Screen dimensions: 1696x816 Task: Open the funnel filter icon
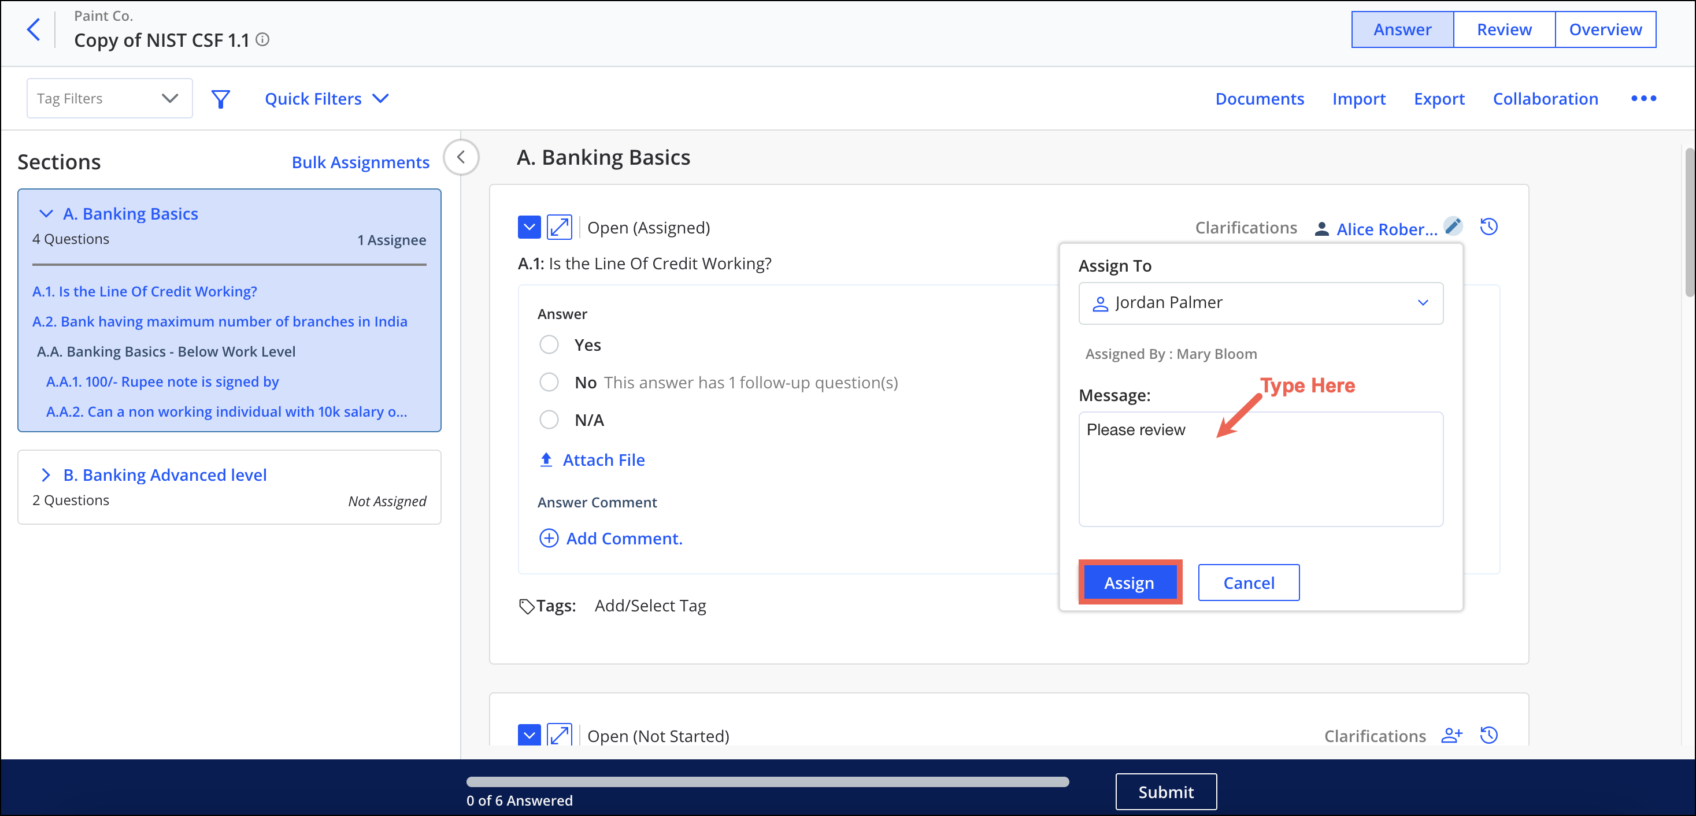tap(221, 99)
